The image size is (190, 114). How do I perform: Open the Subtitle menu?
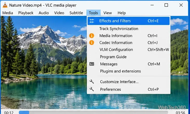pyautogui.click(x=76, y=13)
